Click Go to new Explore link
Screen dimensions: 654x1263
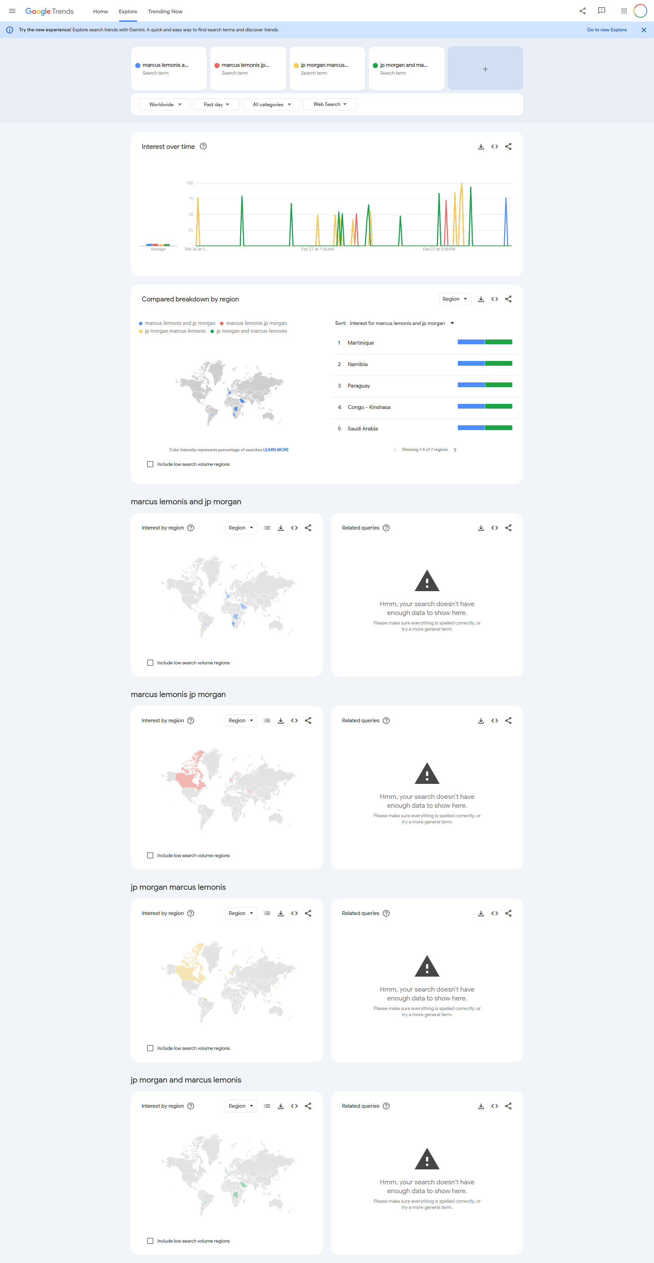coord(606,30)
